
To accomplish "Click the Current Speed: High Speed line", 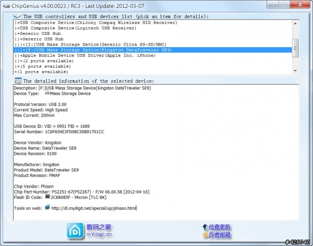I will (x=41, y=110).
